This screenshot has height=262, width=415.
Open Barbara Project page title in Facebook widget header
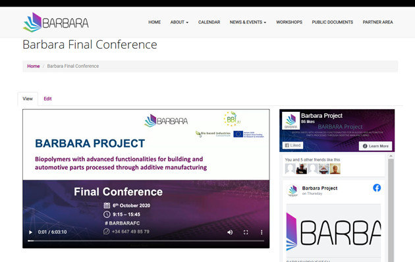321,116
